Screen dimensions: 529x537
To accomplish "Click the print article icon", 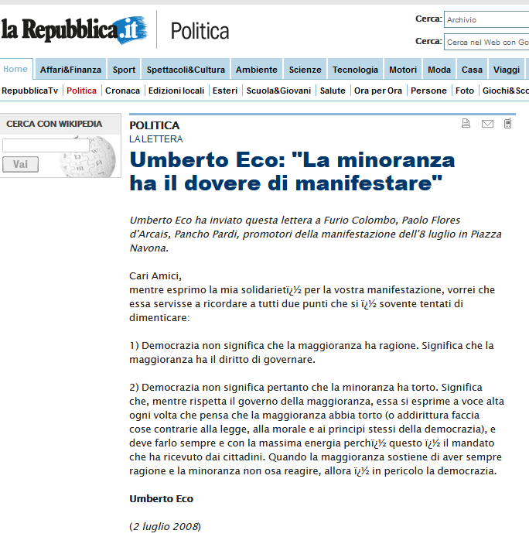I will click(x=466, y=123).
